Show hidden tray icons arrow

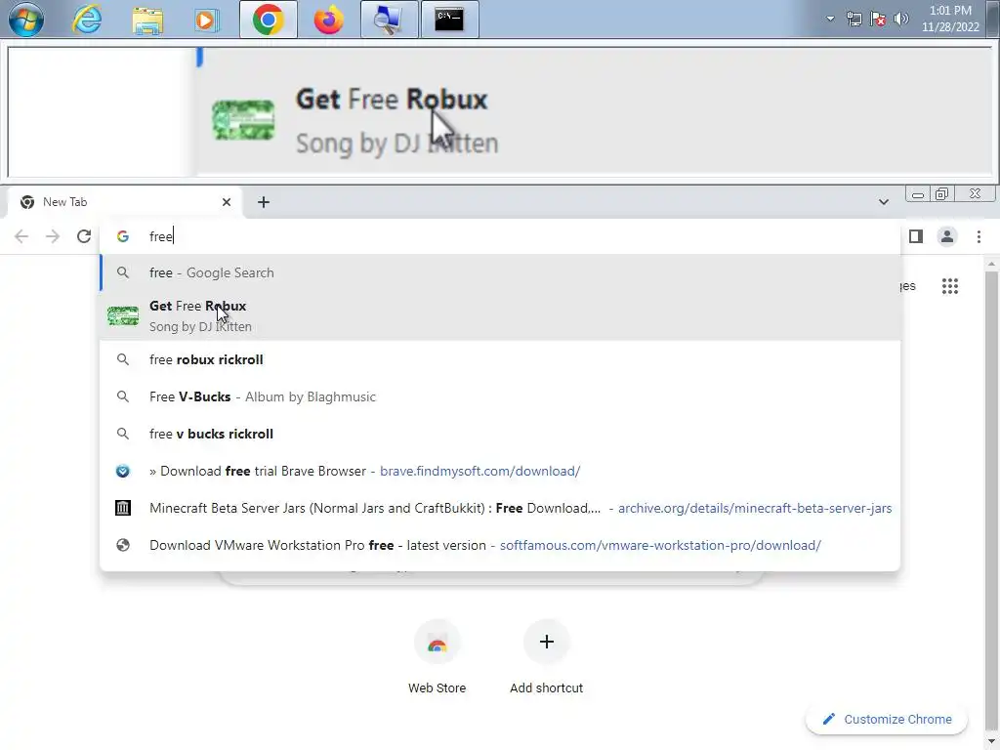(x=830, y=19)
